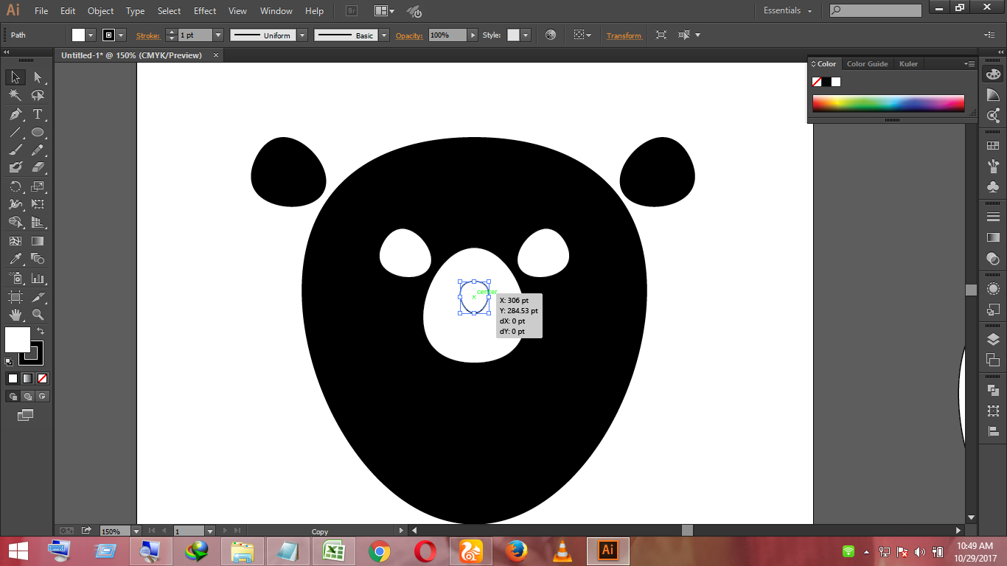This screenshot has width=1007, height=566.
Task: Open the fill color dropdown in control bar
Action: point(91,35)
